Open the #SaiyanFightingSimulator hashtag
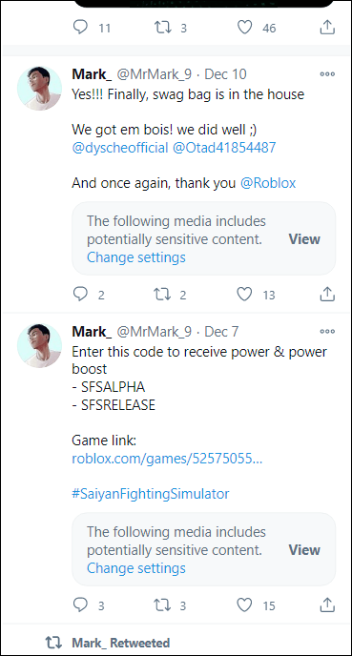Image resolution: width=352 pixels, height=656 pixels. pyautogui.click(x=151, y=494)
